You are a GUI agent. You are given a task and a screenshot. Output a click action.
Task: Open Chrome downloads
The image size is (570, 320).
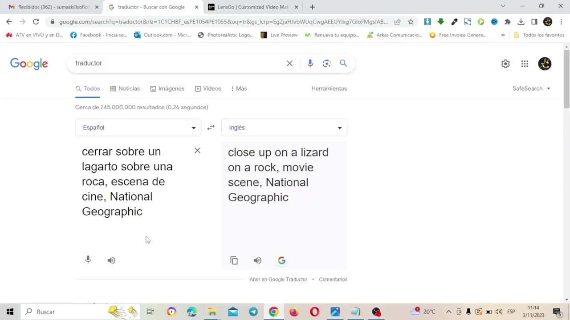(x=521, y=21)
